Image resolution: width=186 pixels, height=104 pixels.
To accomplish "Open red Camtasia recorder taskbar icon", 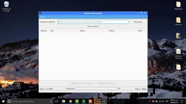I will [x=90, y=101].
